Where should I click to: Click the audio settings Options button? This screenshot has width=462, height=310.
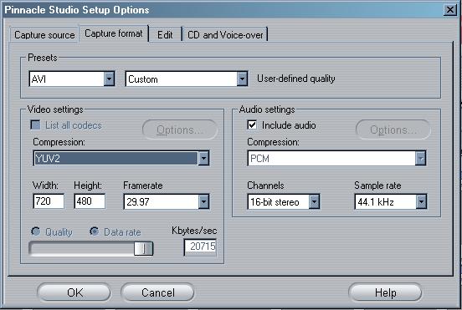click(x=393, y=130)
